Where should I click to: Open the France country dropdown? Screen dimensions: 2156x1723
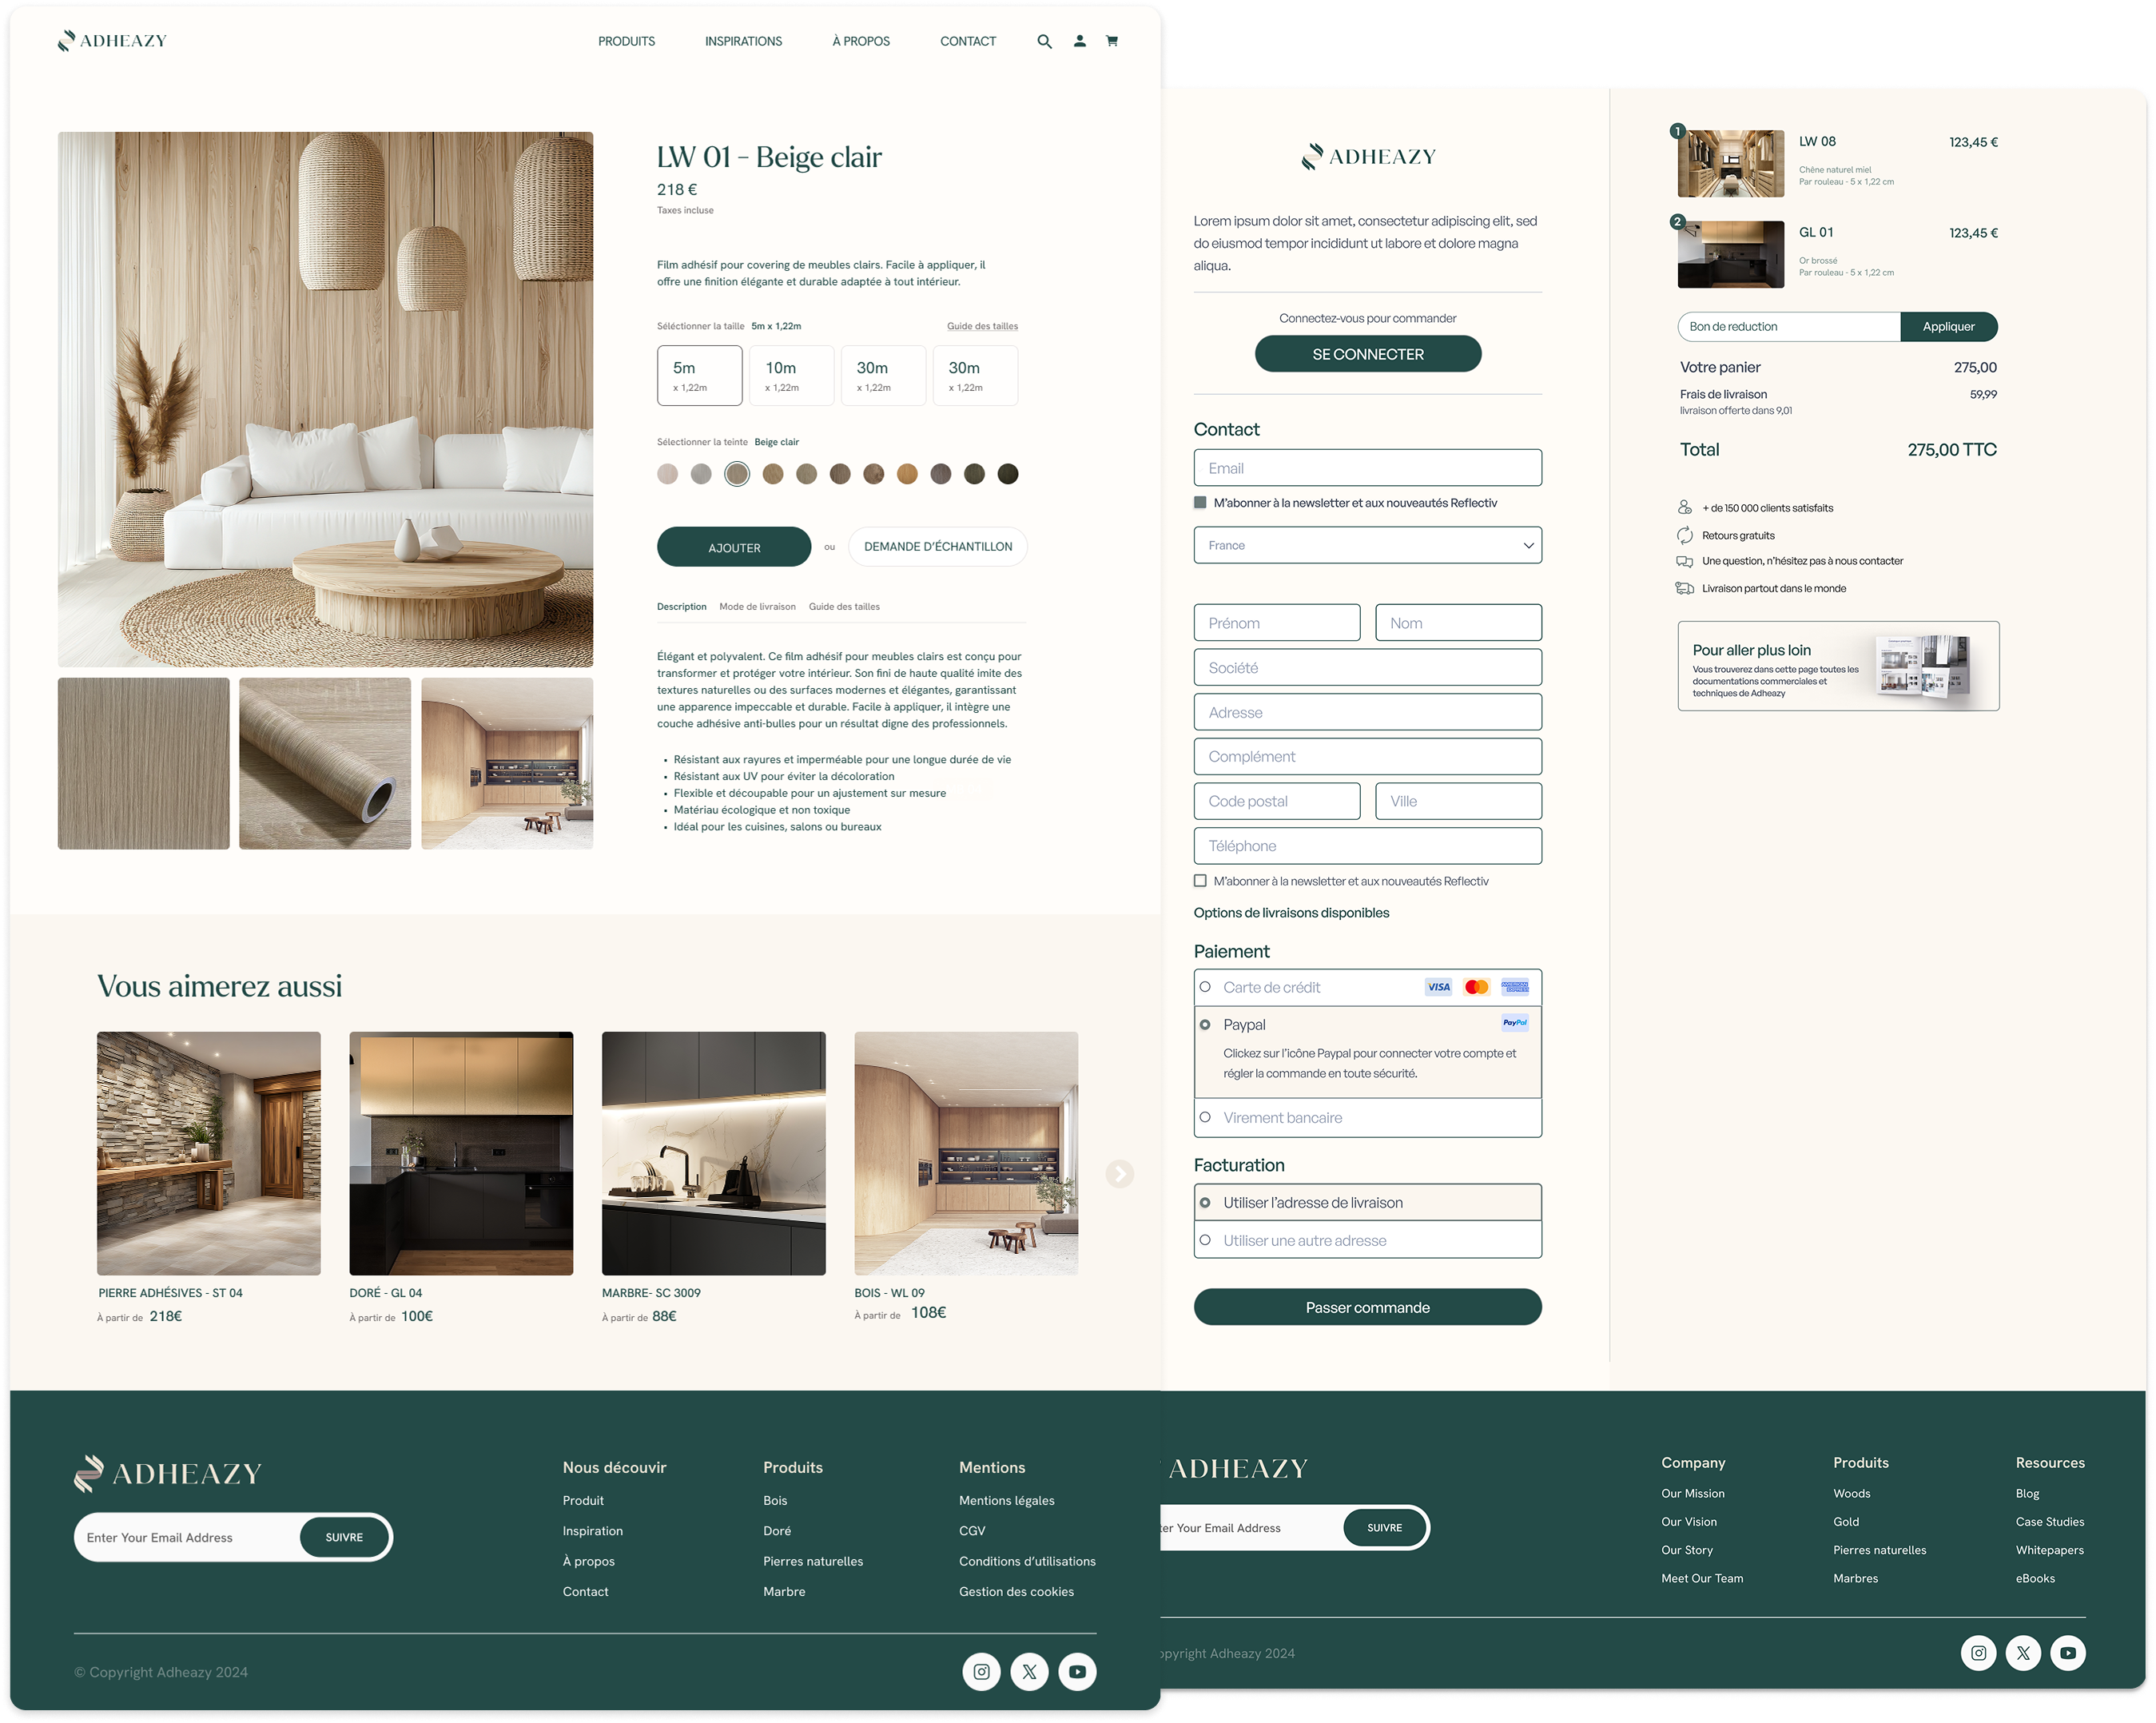[1367, 545]
